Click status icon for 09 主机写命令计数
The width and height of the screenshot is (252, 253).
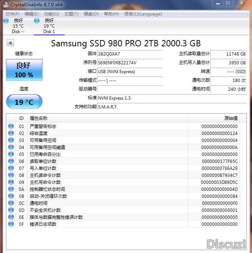tap(11, 182)
